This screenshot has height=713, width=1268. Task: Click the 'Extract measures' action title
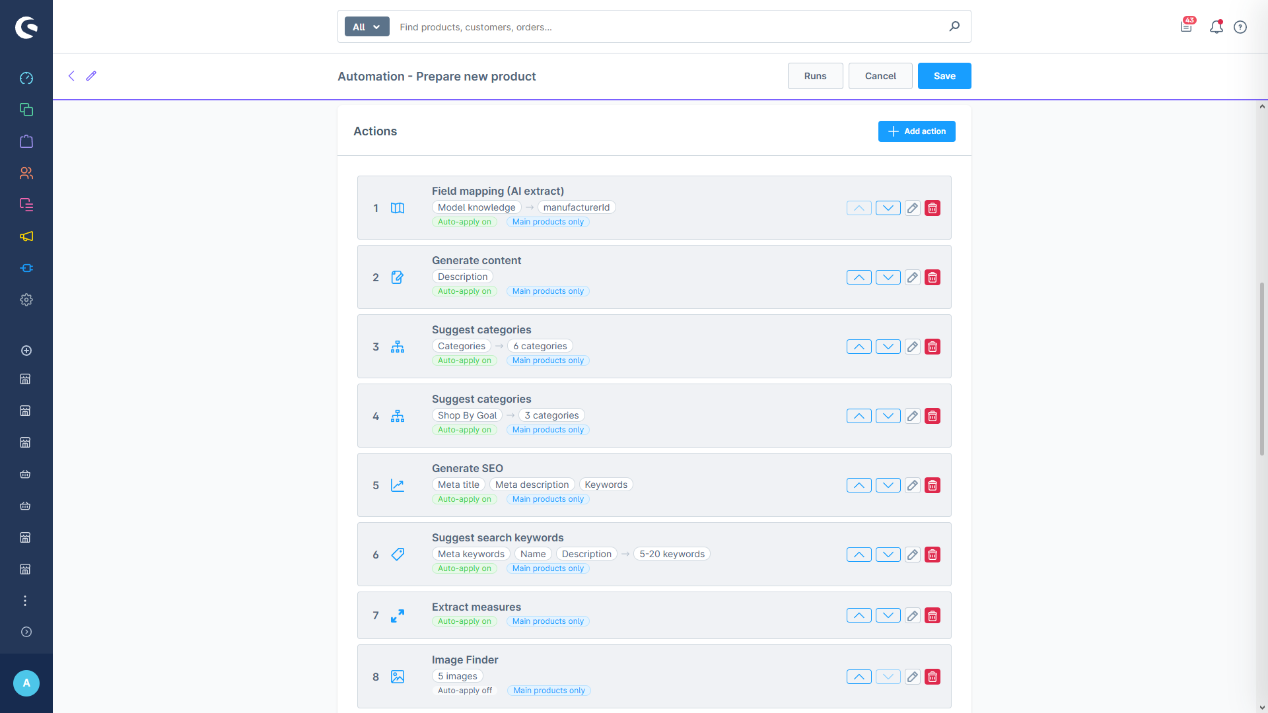[476, 607]
